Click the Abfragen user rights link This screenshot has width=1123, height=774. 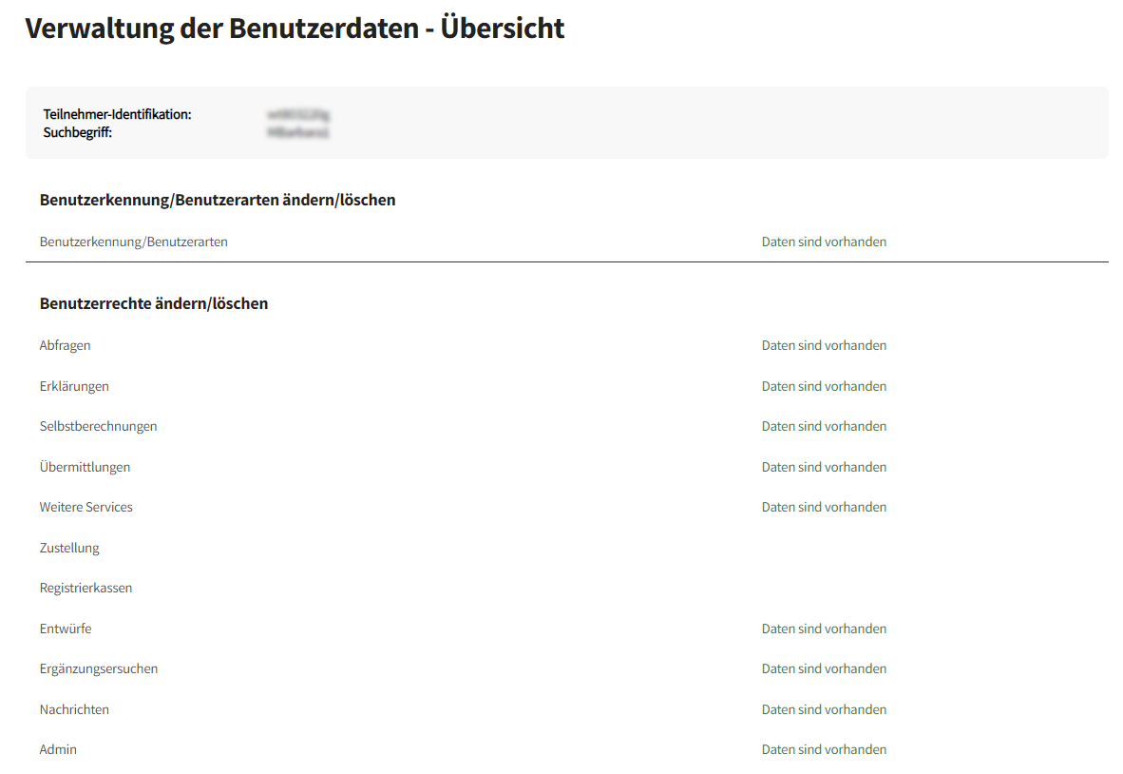[65, 345]
